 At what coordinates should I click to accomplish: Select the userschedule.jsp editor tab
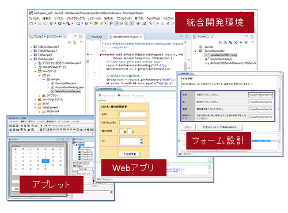108,89
